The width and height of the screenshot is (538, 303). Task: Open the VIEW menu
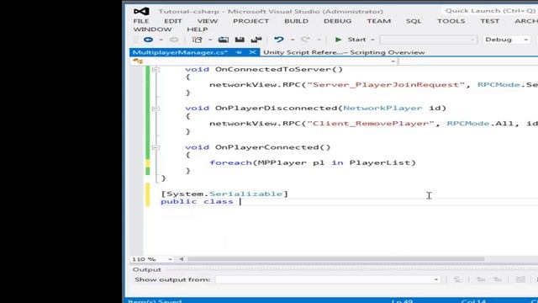click(x=208, y=21)
